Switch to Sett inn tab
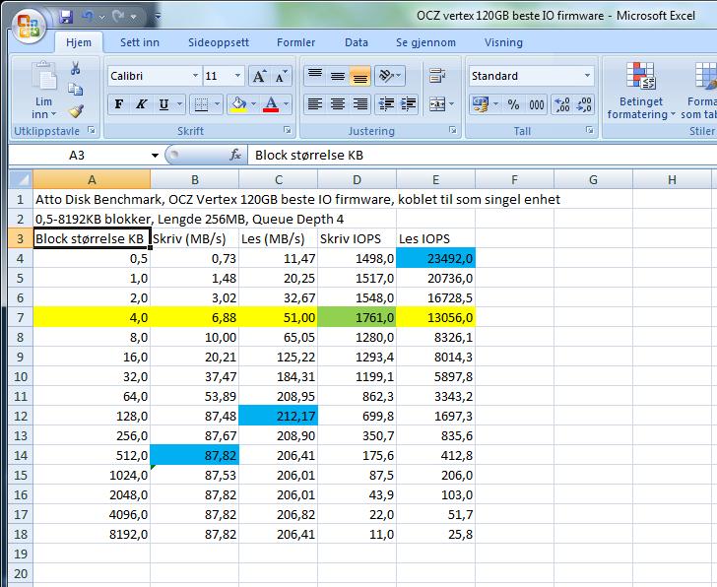Viewport: 717px width, 587px height. 140,42
